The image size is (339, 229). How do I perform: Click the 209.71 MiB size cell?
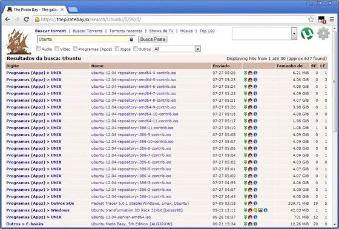(x=298, y=203)
